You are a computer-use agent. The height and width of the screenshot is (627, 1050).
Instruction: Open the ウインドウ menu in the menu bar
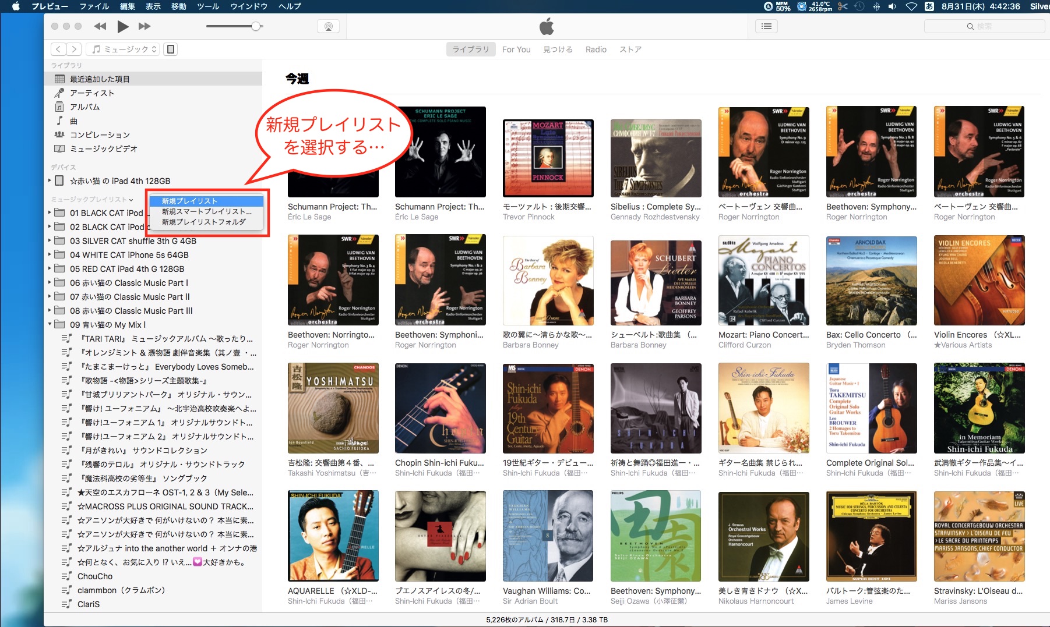(249, 6)
